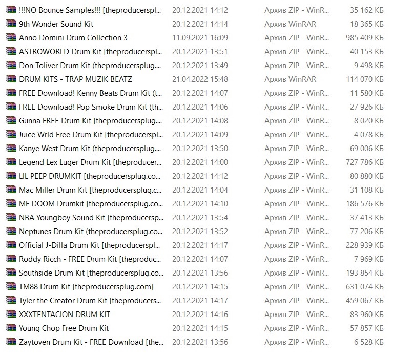
Task: Select the file named 9th Wonder Sound Kit
Action: [x=56, y=24]
